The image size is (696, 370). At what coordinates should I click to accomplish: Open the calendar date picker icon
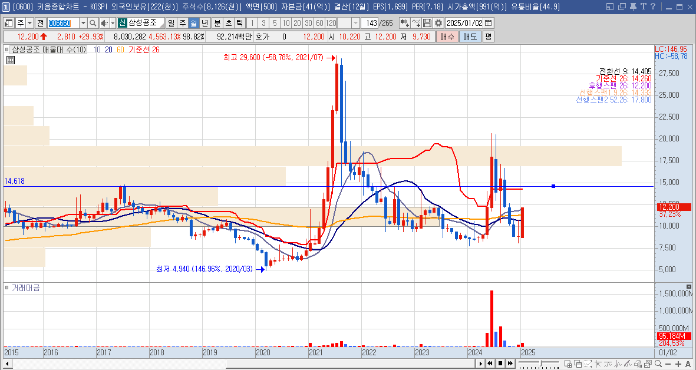point(489,23)
